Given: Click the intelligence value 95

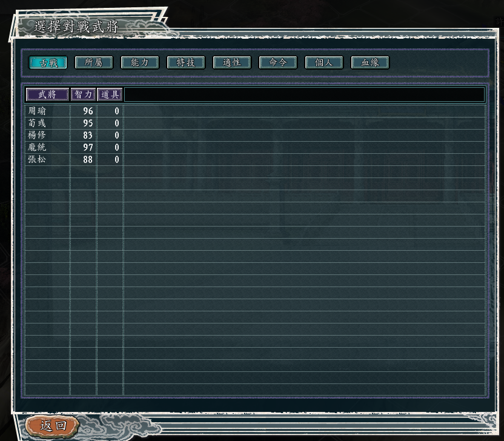Looking at the screenshot, I should point(88,124).
